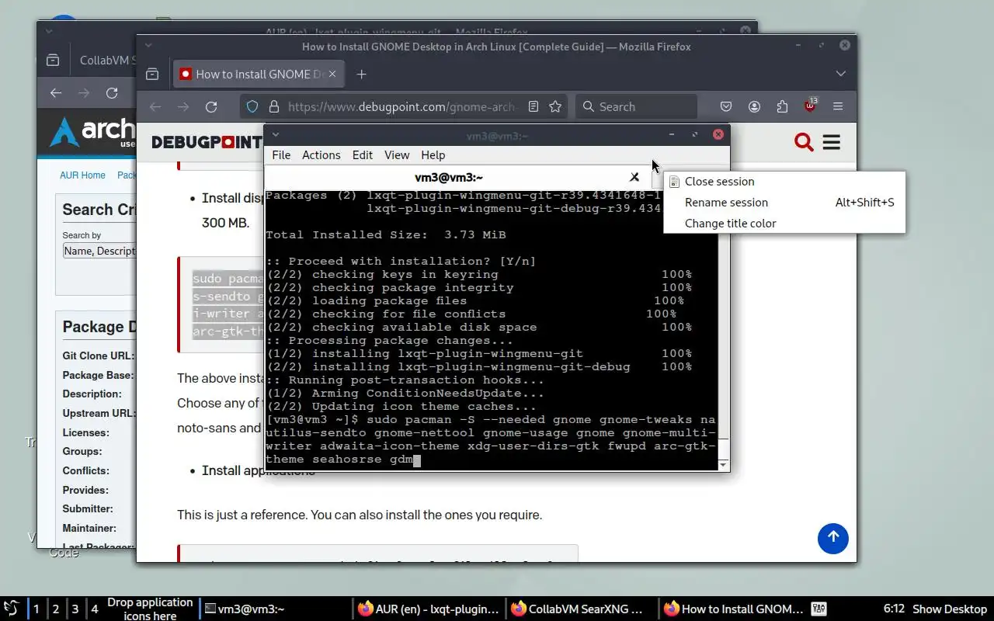Show site security padlock info
994x621 pixels.
[x=273, y=106]
